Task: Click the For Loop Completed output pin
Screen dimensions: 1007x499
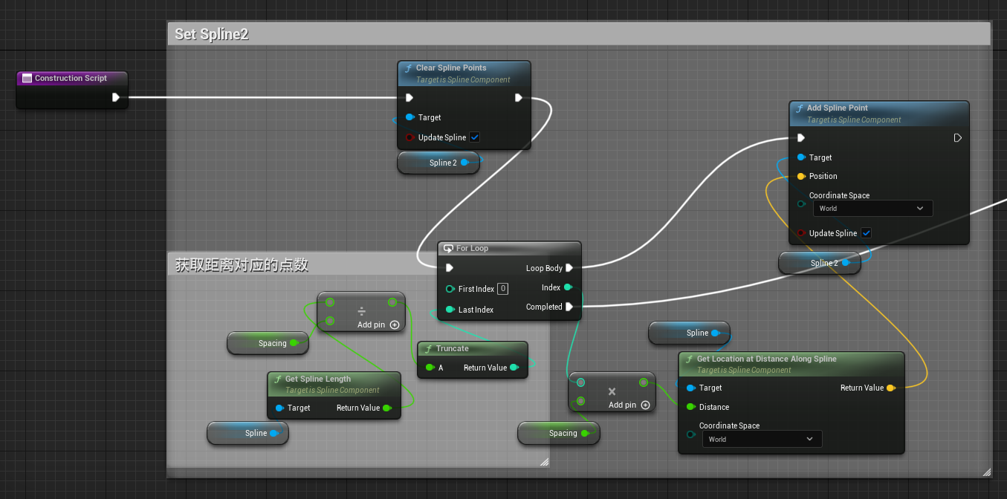Action: (569, 307)
